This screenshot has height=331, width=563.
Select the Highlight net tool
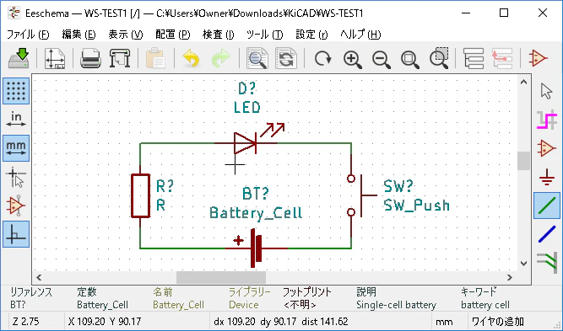pos(546,120)
